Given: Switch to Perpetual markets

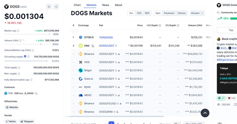Looking at the screenshot, I should [x=169, y=13].
